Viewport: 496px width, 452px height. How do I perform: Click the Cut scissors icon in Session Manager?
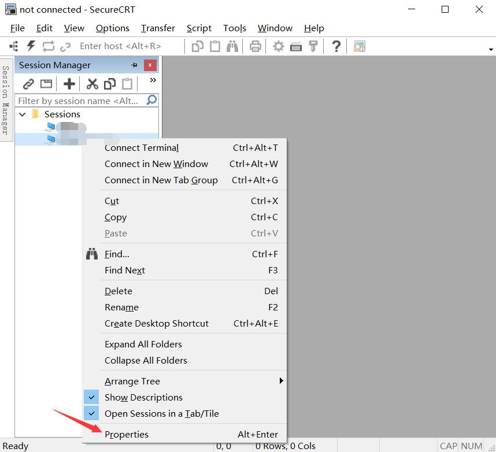92,84
